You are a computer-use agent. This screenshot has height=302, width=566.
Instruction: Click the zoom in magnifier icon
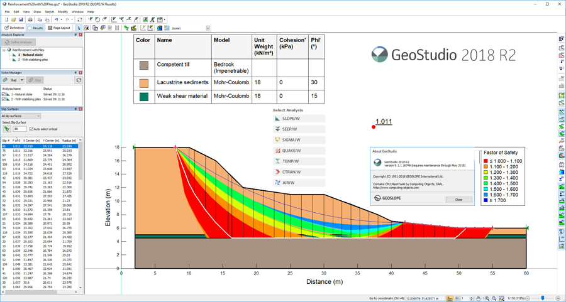coord(487,298)
